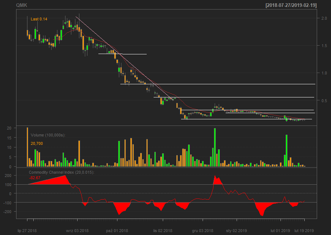
Task: Click the volume value 20,700
Action: point(37,143)
